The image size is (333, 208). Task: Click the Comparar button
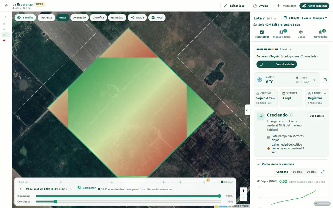pyautogui.click(x=87, y=188)
